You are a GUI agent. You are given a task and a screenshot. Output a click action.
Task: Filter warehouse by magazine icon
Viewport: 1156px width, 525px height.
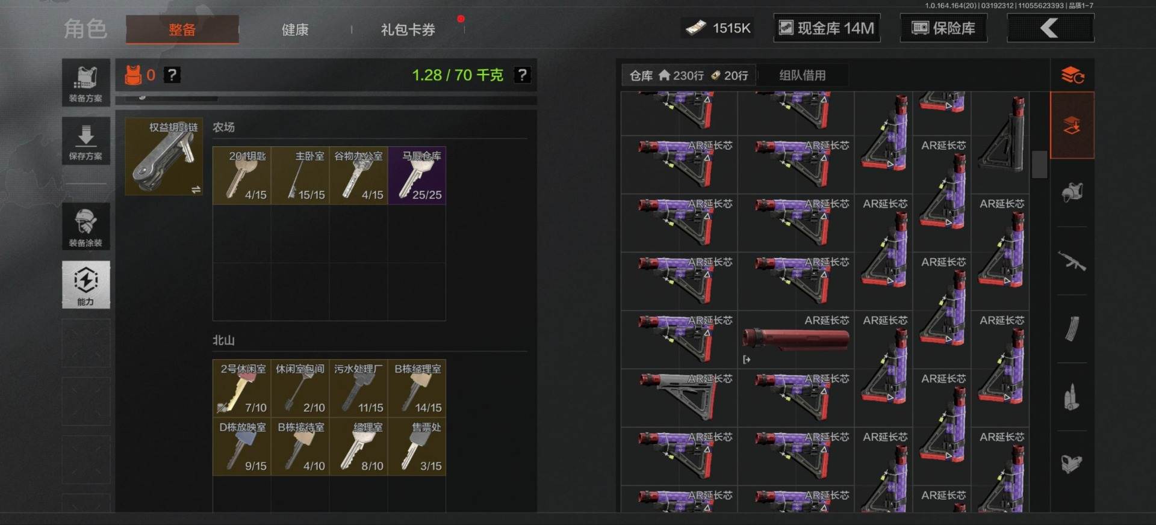point(1072,328)
